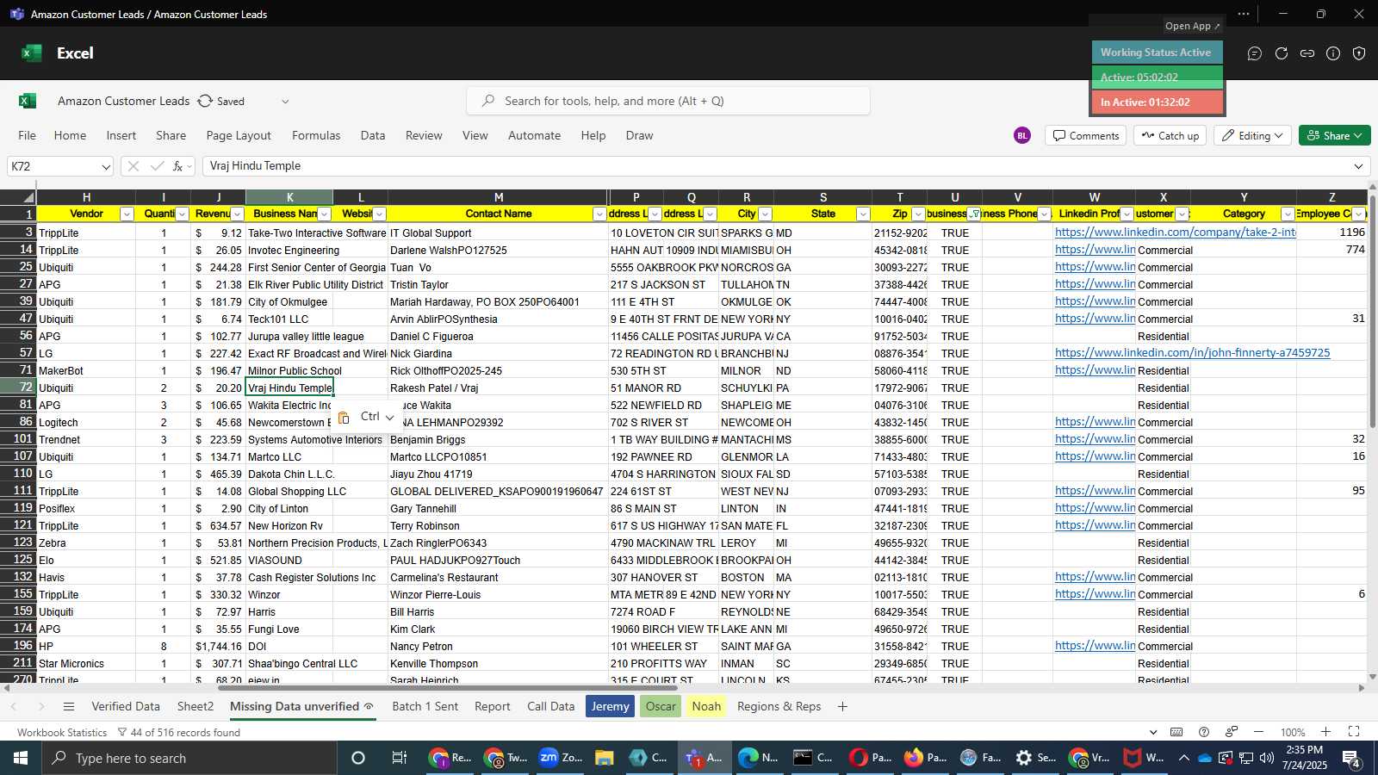
Task: Open the Category column filter dropdown
Action: (1288, 214)
